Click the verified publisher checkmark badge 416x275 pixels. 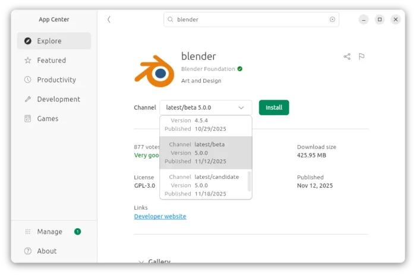click(239, 69)
